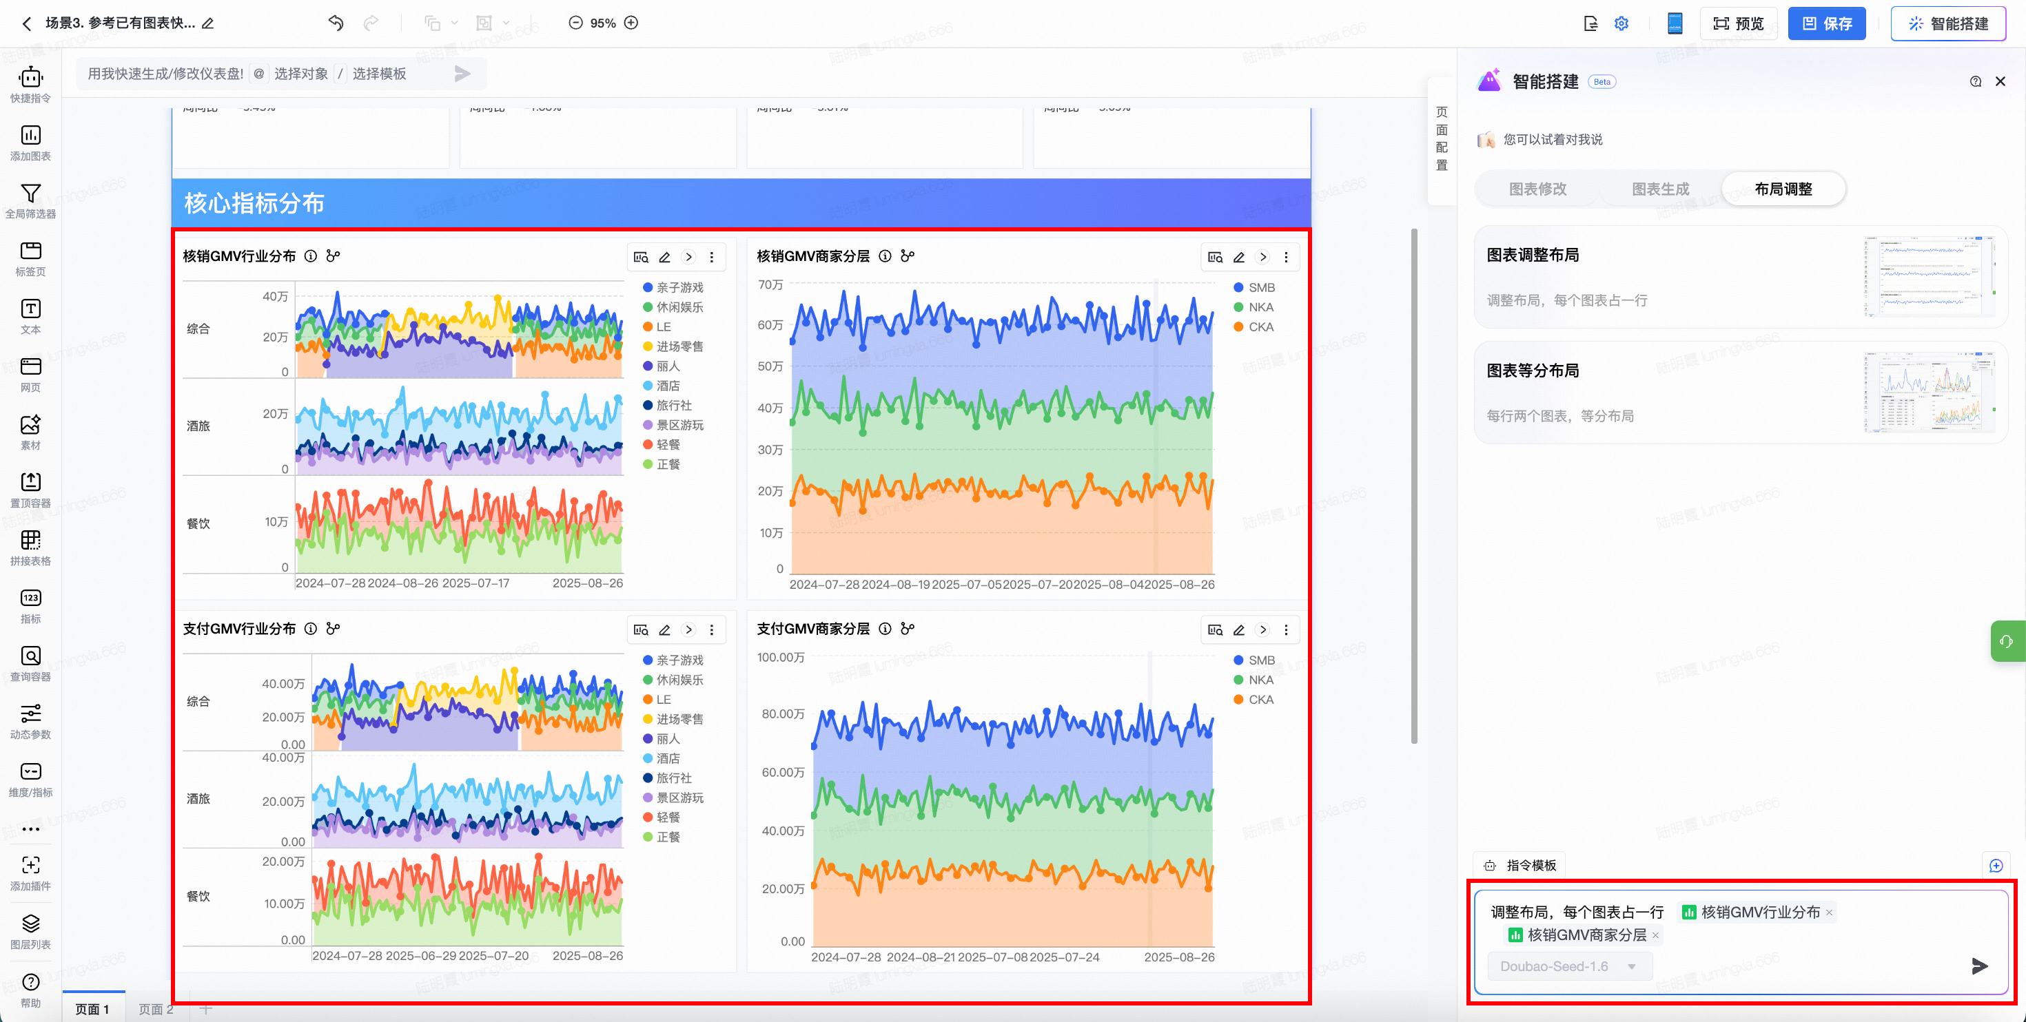
Task: Click the blue 保存 button
Action: tap(1826, 23)
